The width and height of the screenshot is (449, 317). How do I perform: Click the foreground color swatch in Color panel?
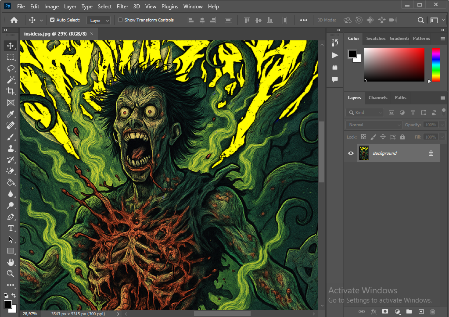coord(352,54)
